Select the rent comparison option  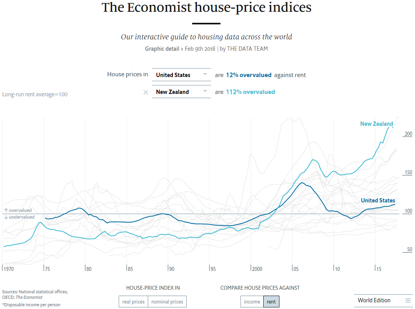point(271,302)
